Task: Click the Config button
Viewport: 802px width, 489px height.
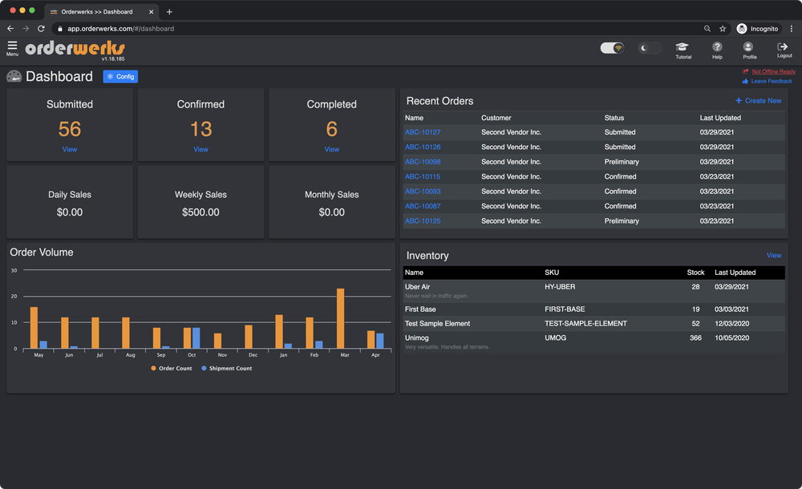Action: [x=120, y=77]
